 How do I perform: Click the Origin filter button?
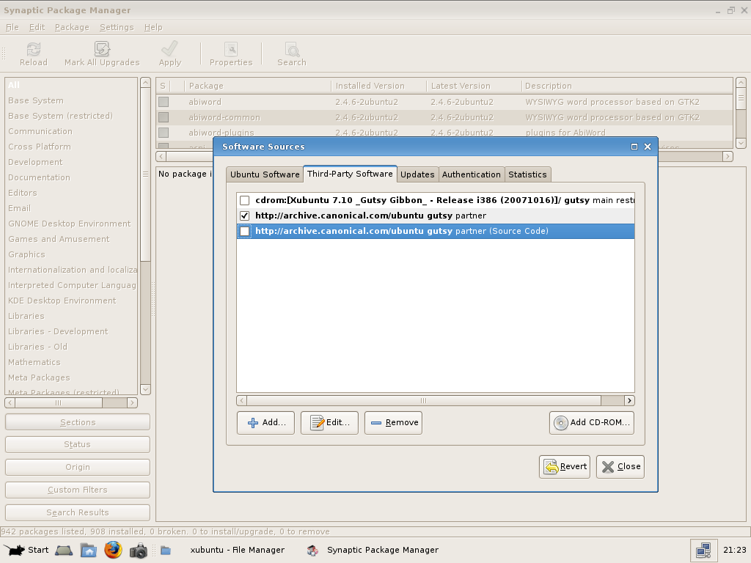click(x=78, y=467)
